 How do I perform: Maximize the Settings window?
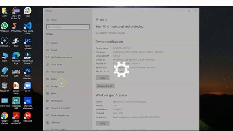(x=189, y=11)
